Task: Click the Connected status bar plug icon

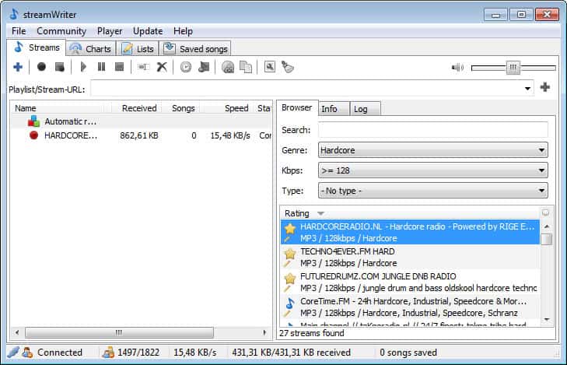Action: (x=13, y=352)
